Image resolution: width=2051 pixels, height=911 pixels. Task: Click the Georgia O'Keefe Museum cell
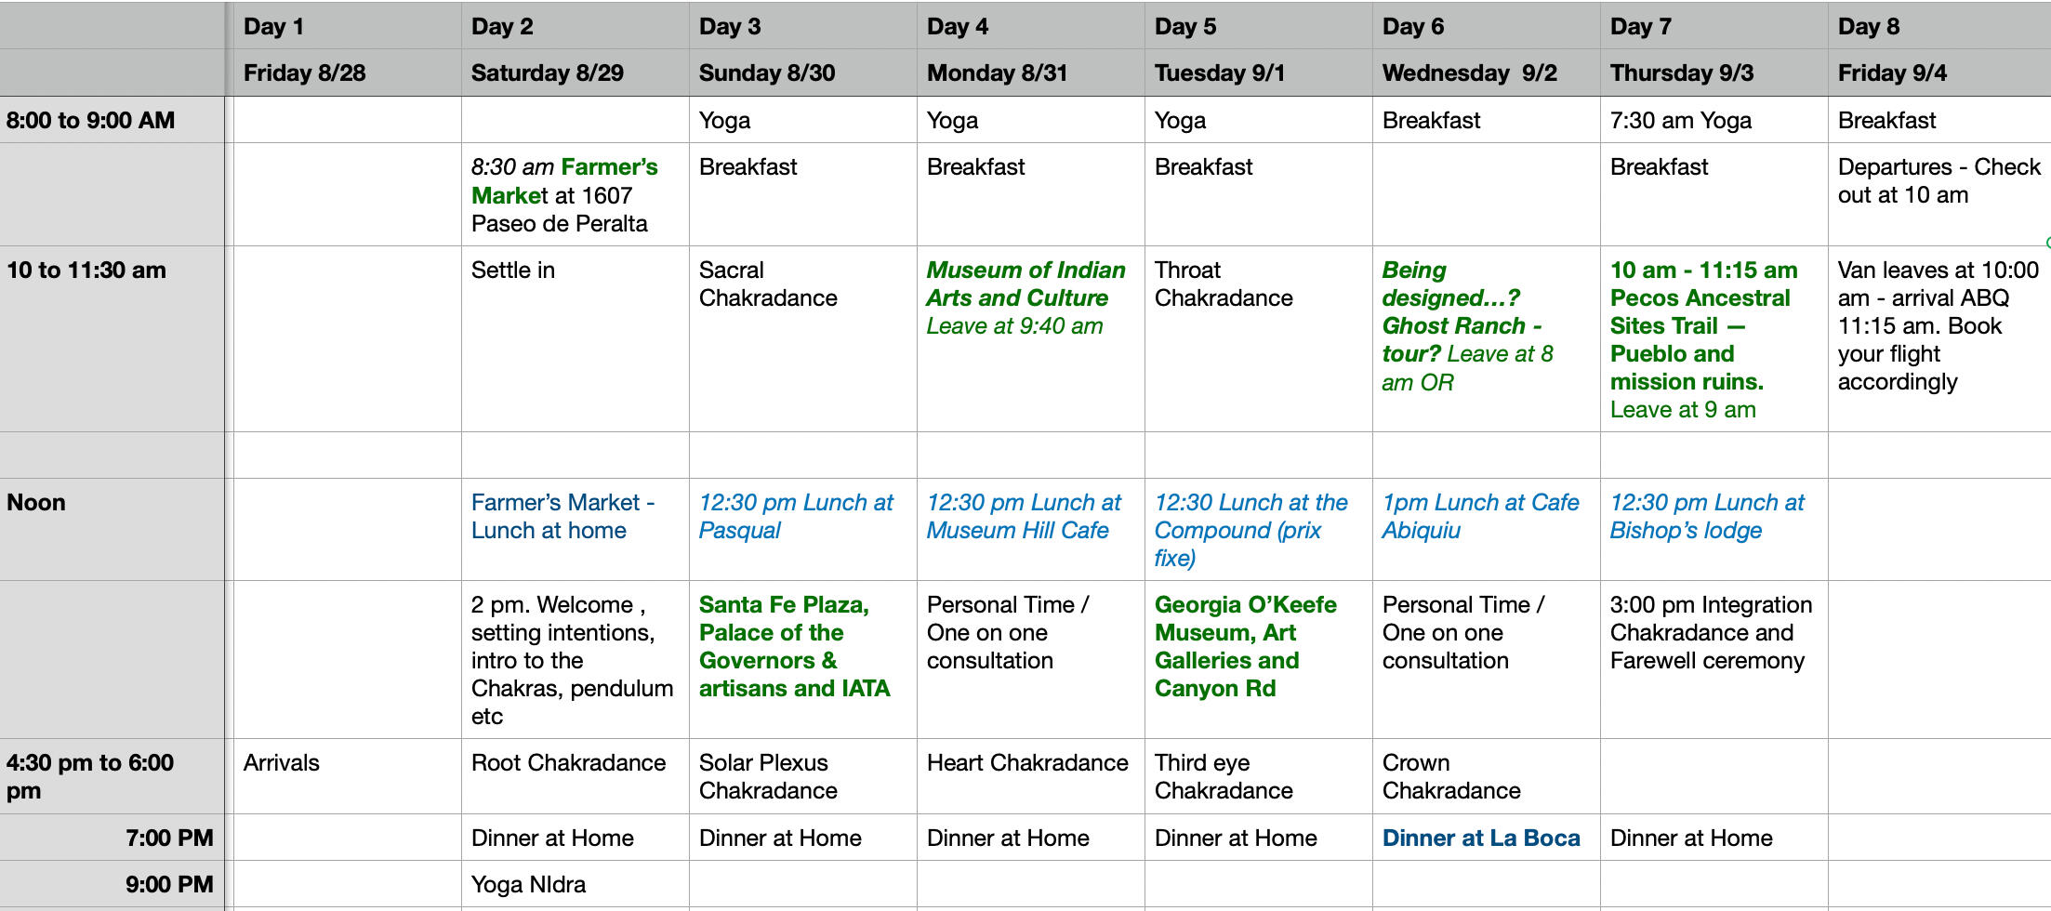pyautogui.click(x=1258, y=659)
